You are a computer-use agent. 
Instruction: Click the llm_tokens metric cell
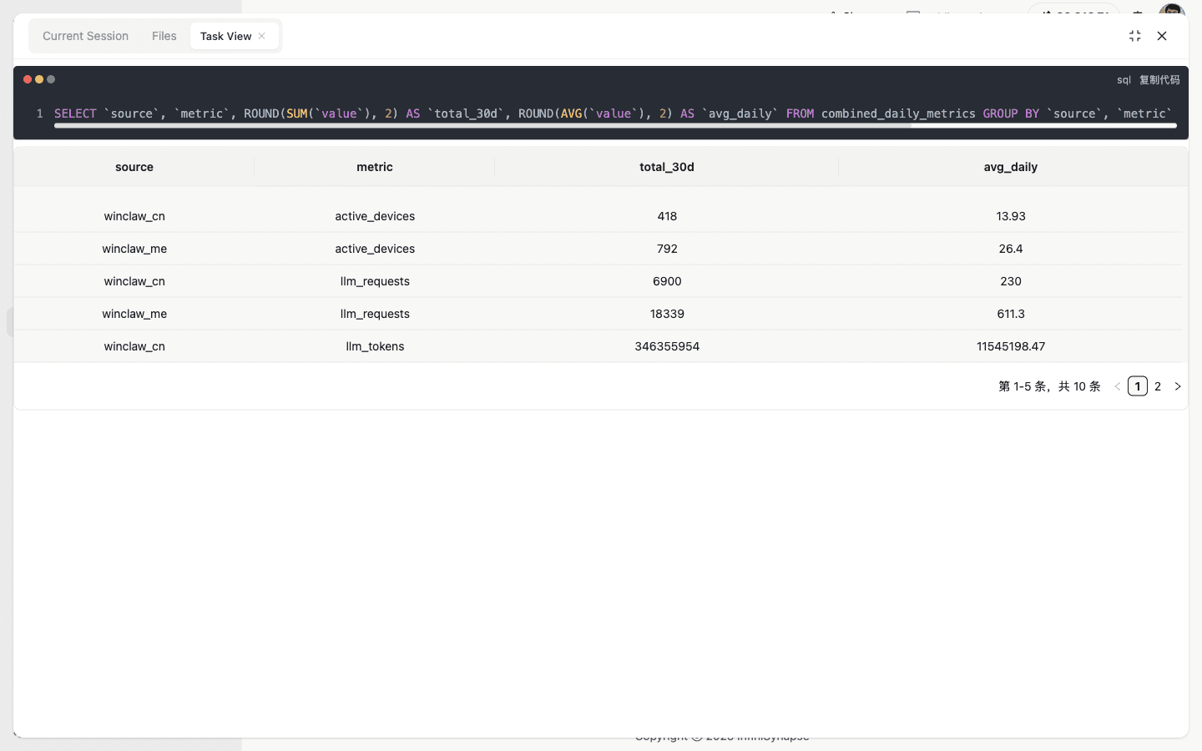(x=375, y=346)
